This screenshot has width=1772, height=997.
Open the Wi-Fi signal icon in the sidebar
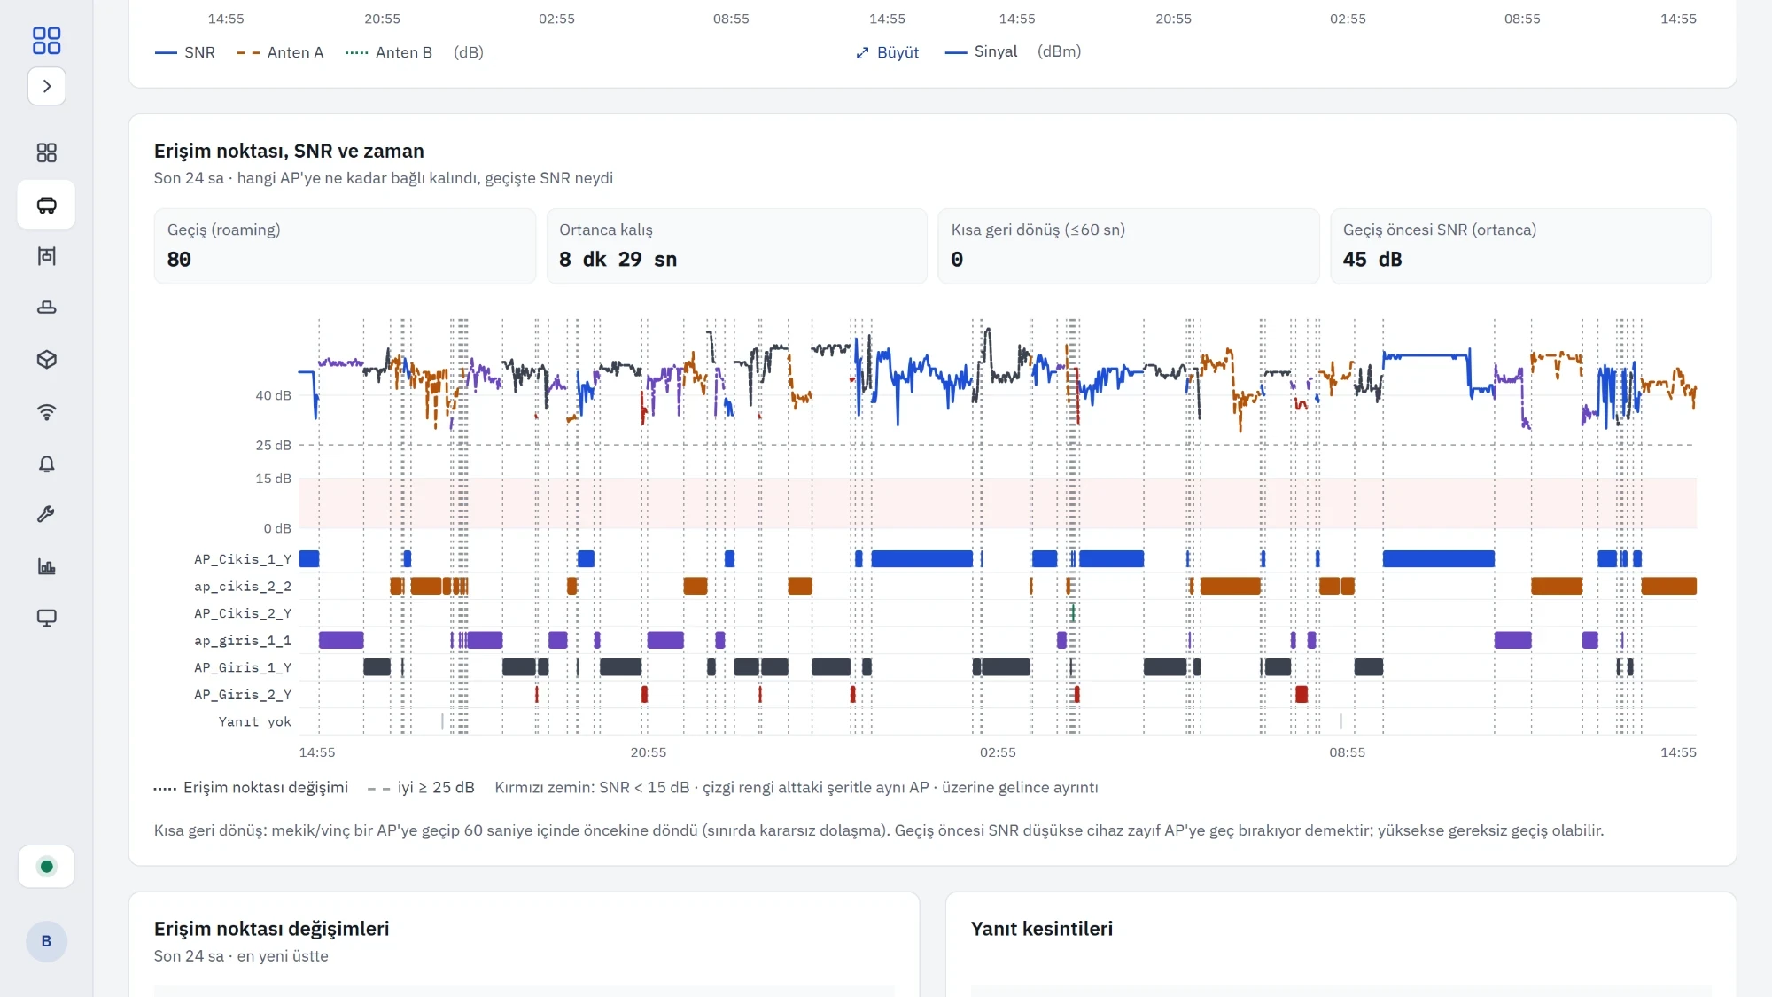coord(46,411)
